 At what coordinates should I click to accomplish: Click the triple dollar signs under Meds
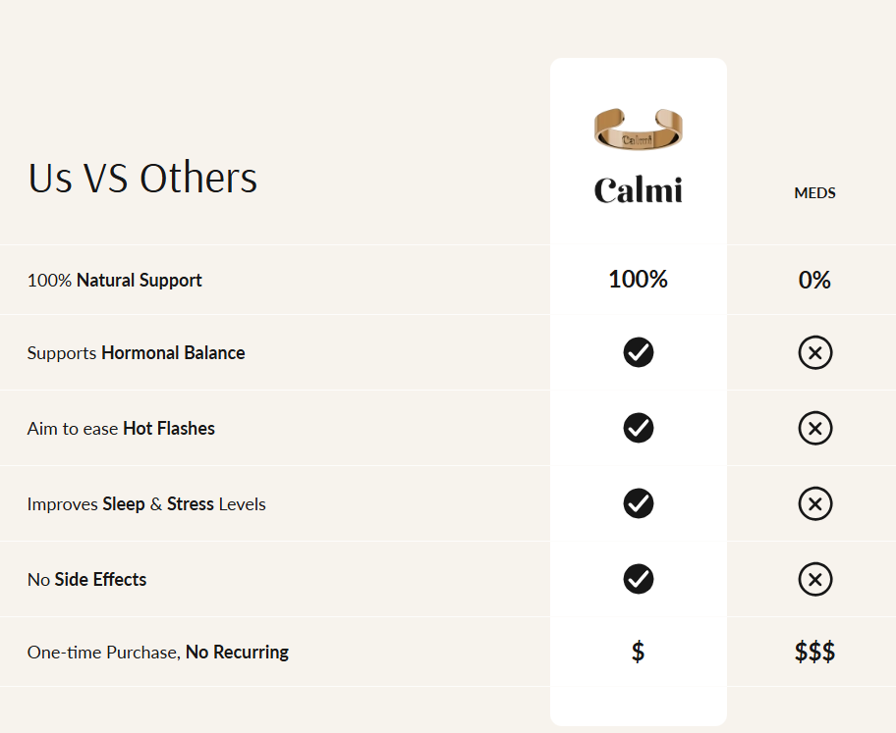[x=814, y=652]
